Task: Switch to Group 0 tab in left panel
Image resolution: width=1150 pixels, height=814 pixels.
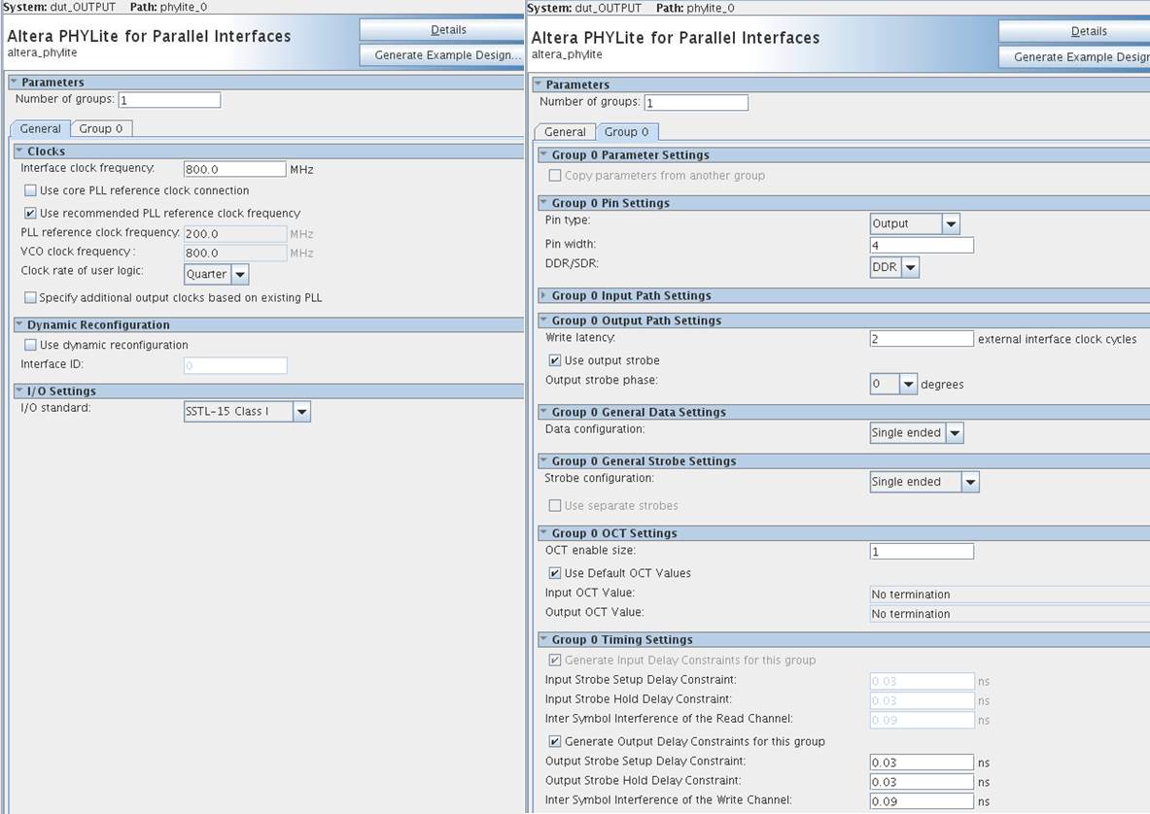Action: pyautogui.click(x=101, y=129)
